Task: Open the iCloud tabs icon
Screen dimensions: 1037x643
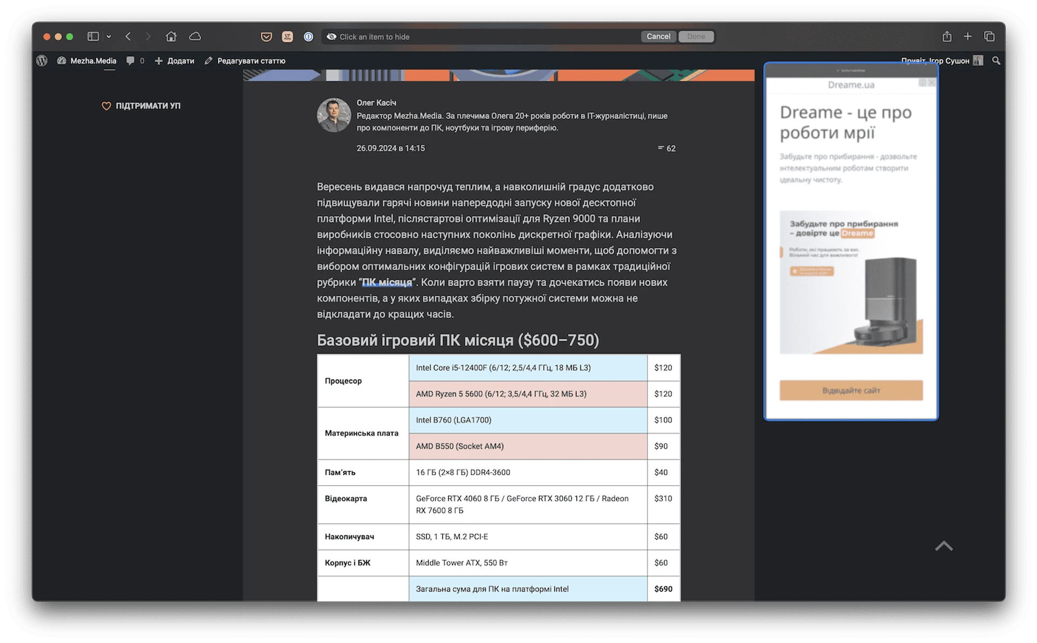Action: point(195,36)
